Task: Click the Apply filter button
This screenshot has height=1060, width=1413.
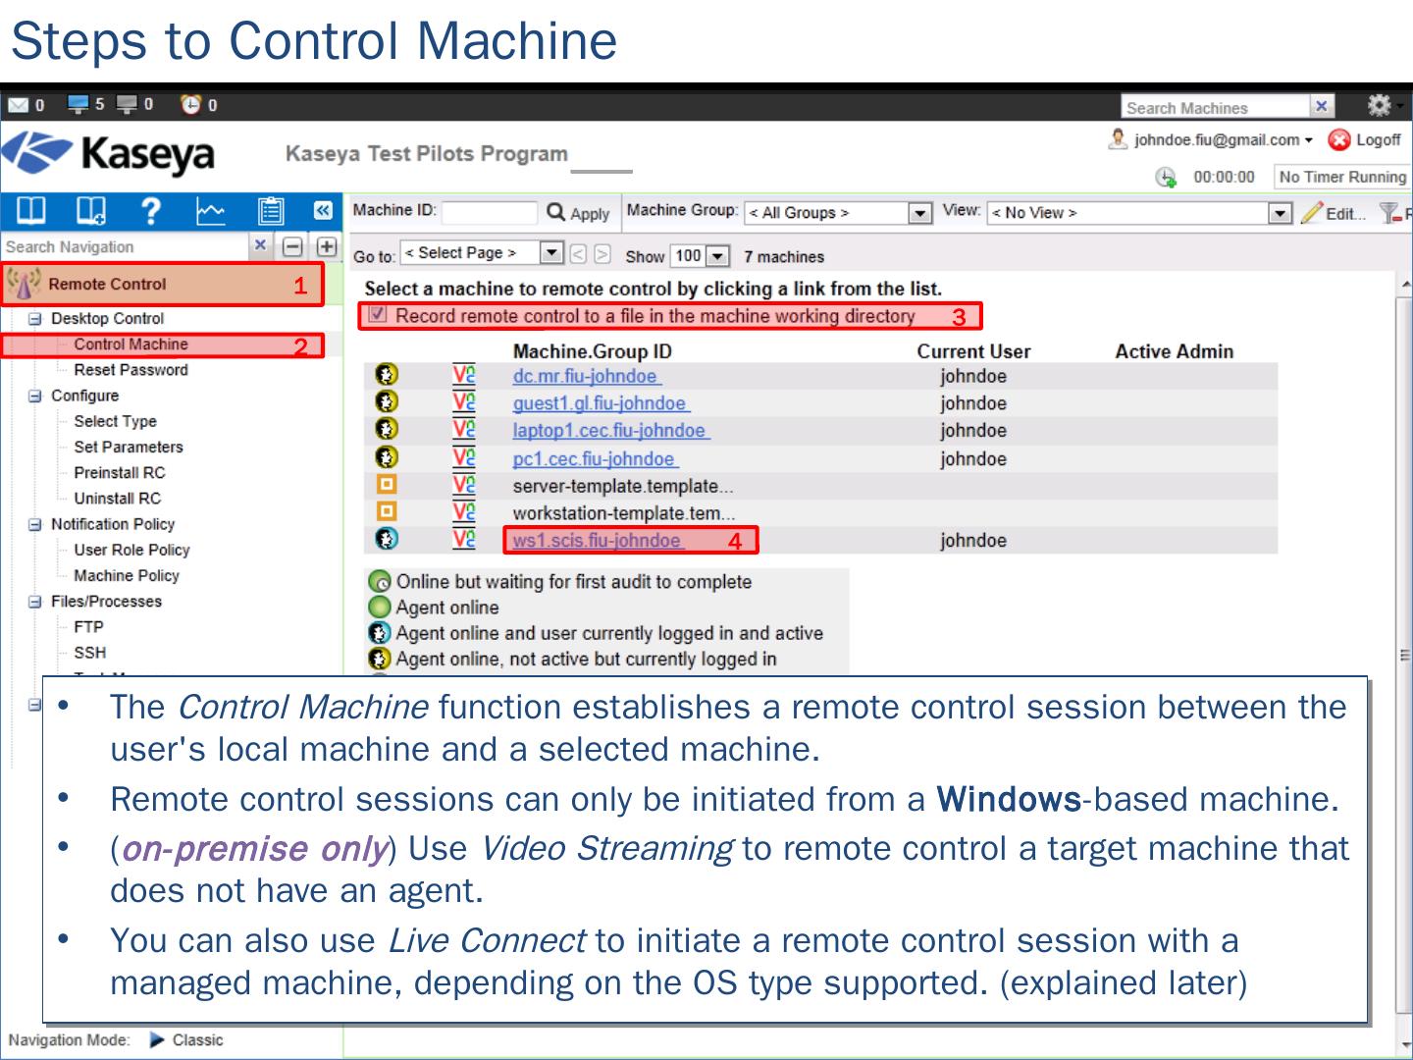Action: pyautogui.click(x=579, y=213)
